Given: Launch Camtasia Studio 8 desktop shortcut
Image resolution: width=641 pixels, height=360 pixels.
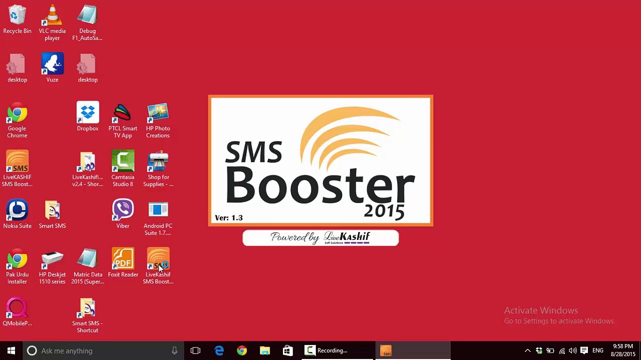Looking at the screenshot, I should (x=123, y=169).
